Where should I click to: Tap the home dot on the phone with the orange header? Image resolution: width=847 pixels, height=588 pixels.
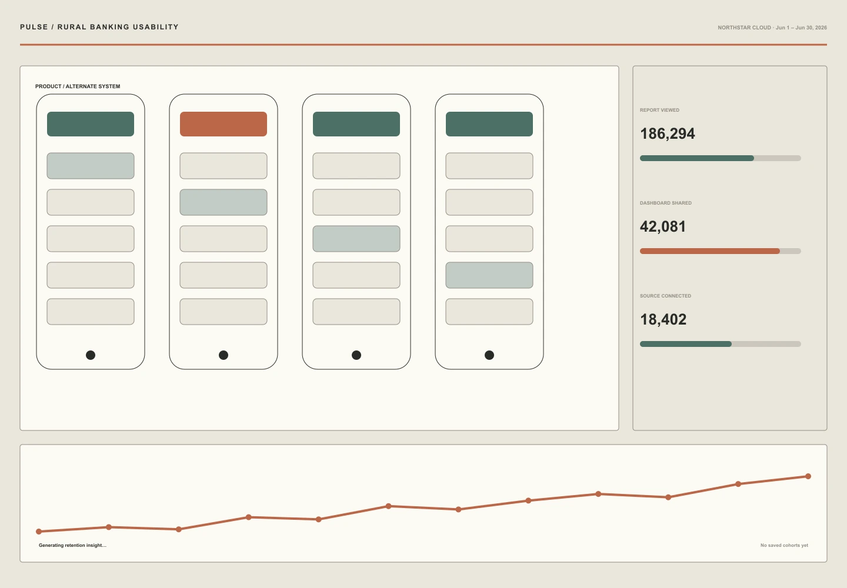click(x=224, y=355)
